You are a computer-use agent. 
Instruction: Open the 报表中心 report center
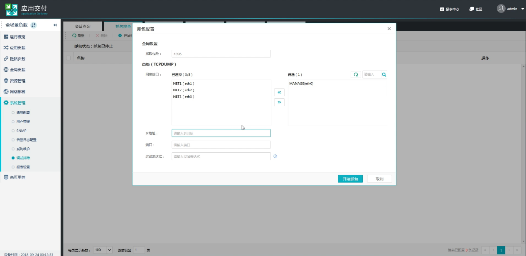pyautogui.click(x=450, y=9)
